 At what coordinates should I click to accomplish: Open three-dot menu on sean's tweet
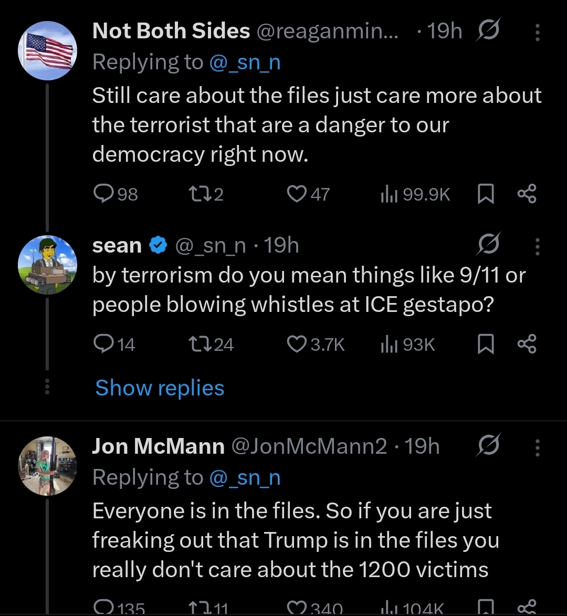click(x=537, y=245)
